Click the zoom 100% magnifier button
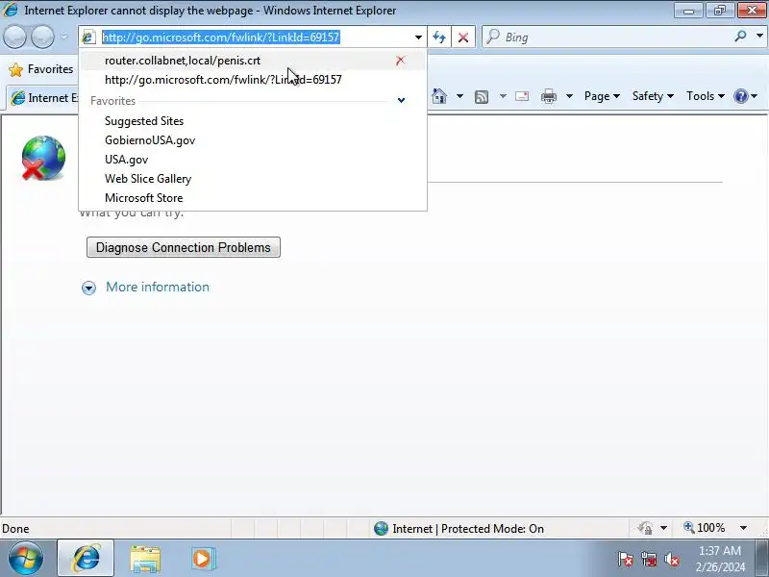Viewport: 769px width, 577px height. coord(705,528)
